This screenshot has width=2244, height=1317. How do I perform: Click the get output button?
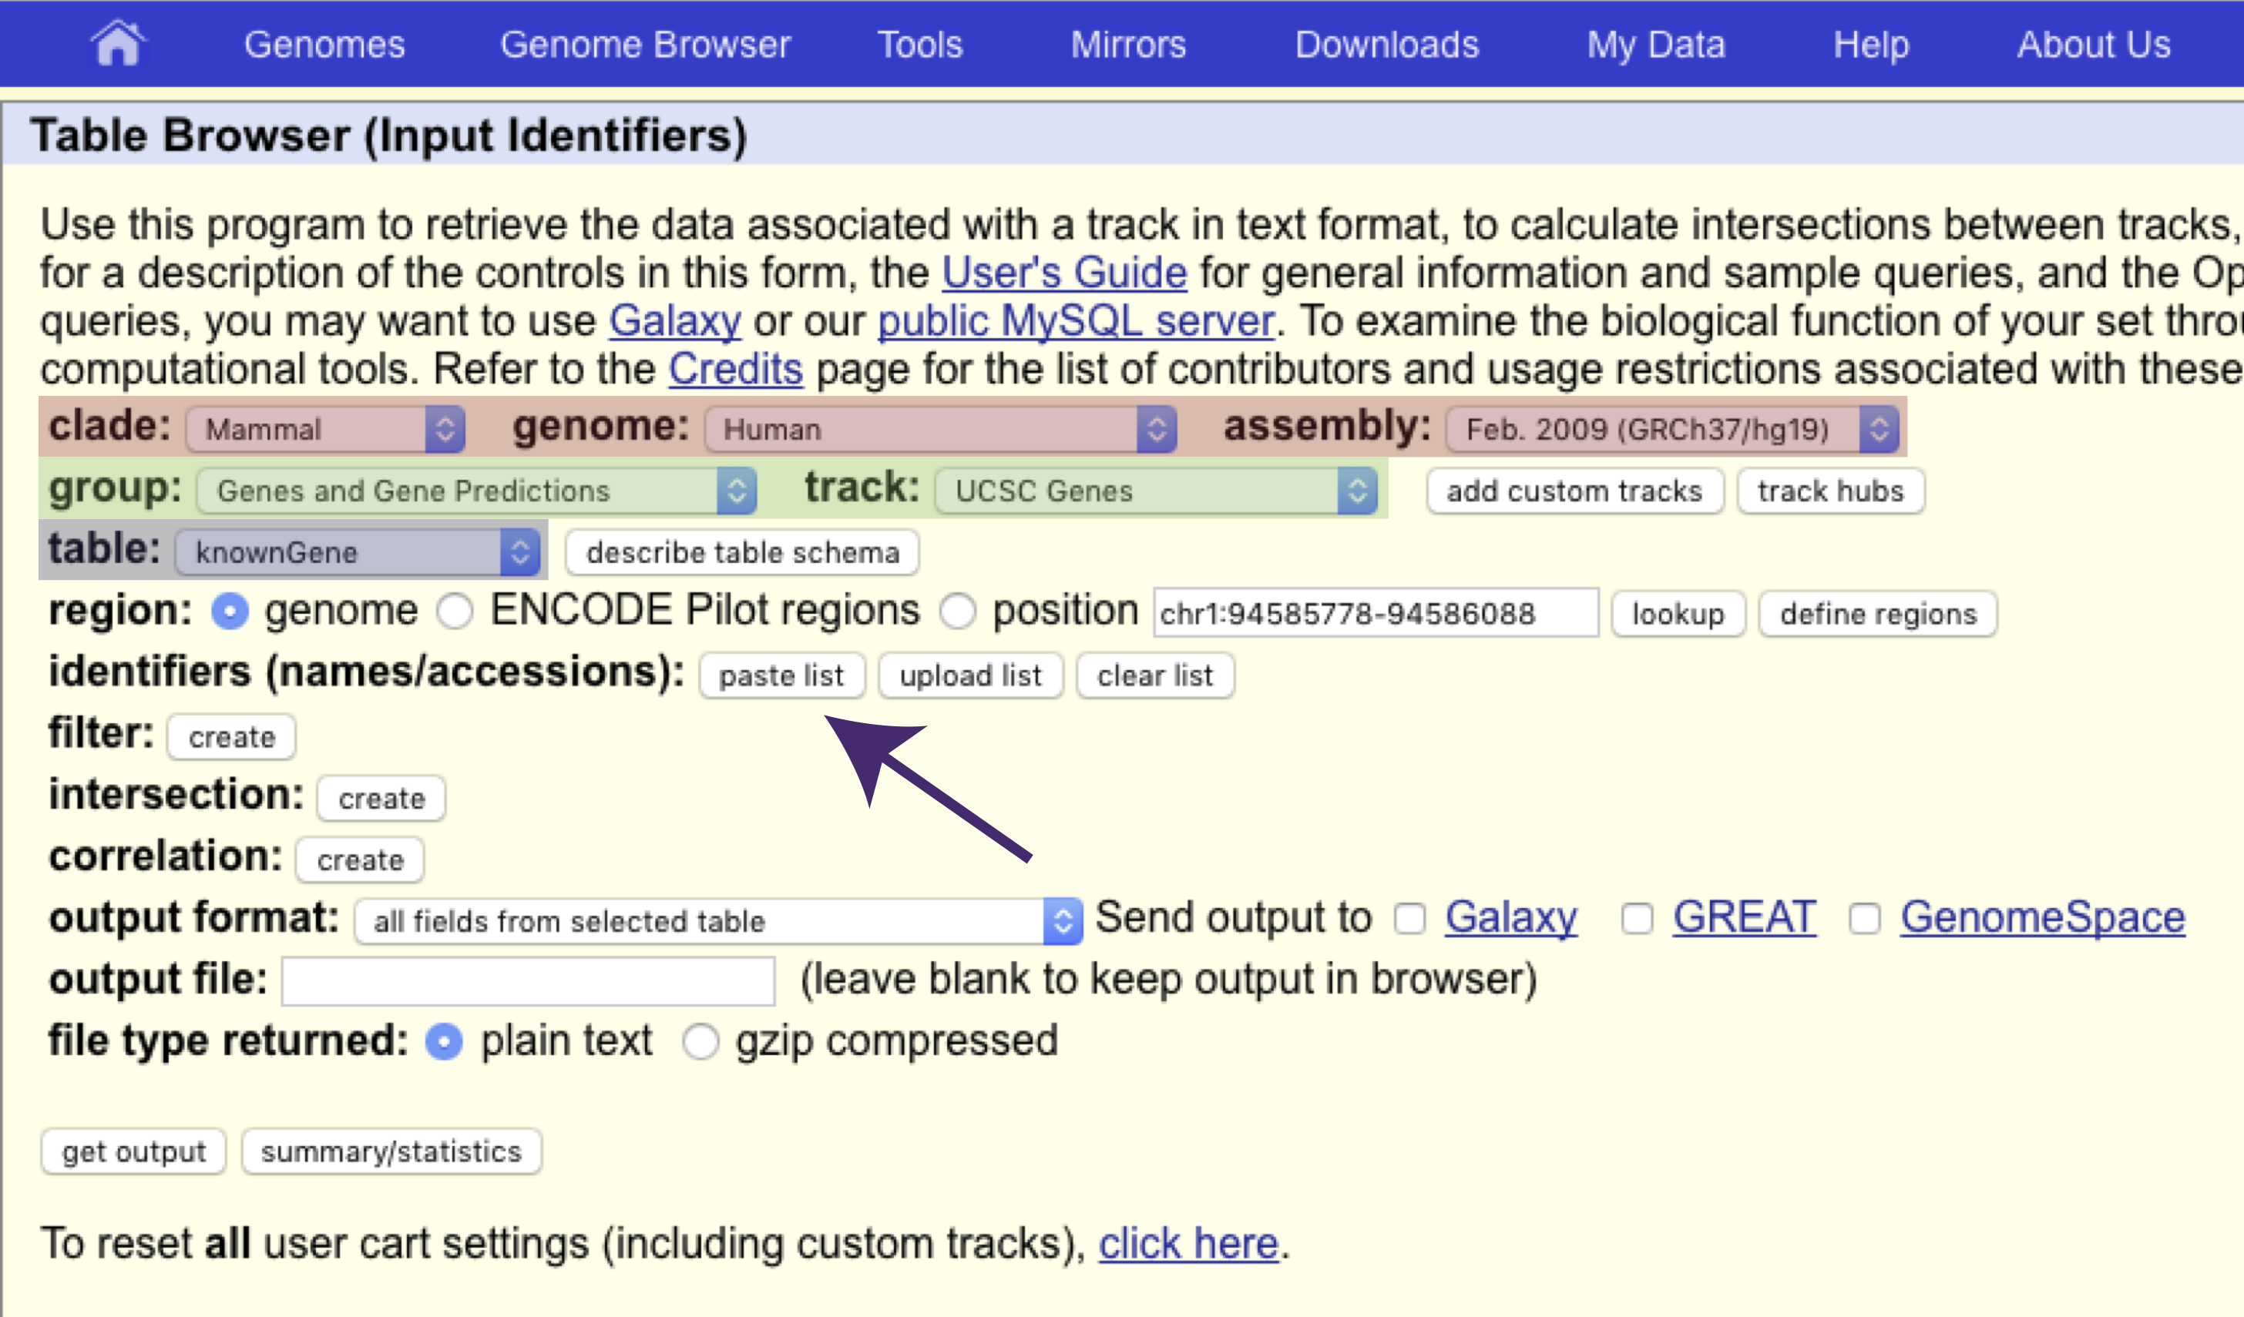pos(133,1151)
